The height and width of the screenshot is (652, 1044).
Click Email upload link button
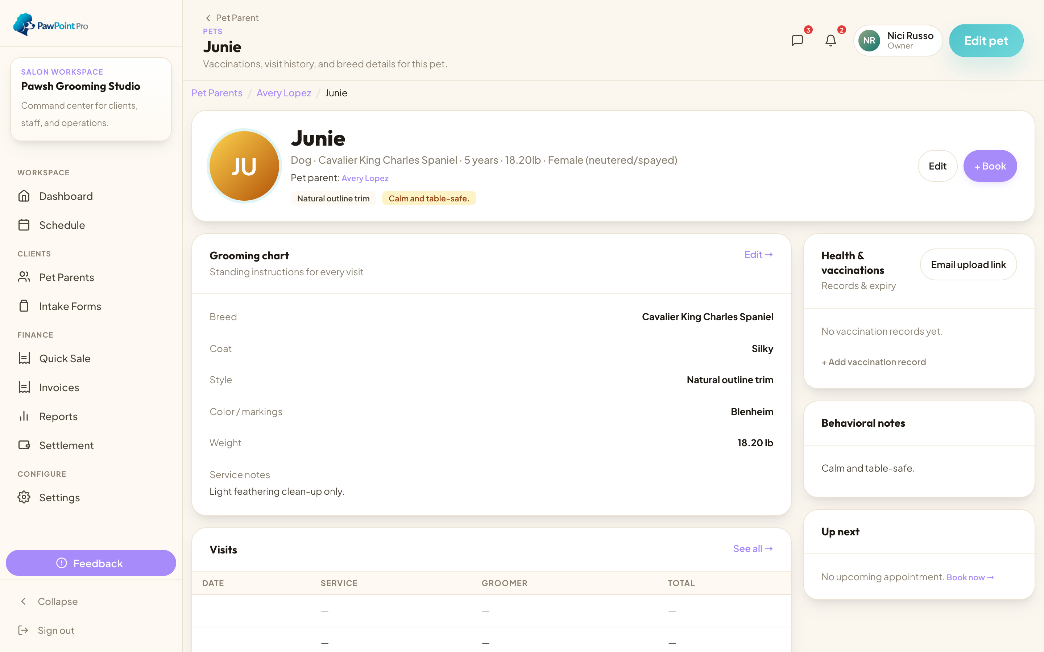[x=968, y=264]
